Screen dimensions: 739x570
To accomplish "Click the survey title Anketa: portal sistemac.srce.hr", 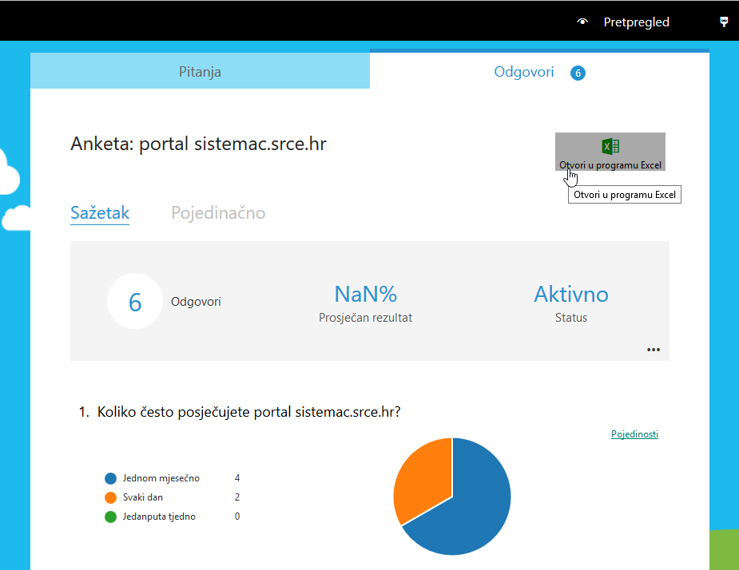I will [198, 144].
